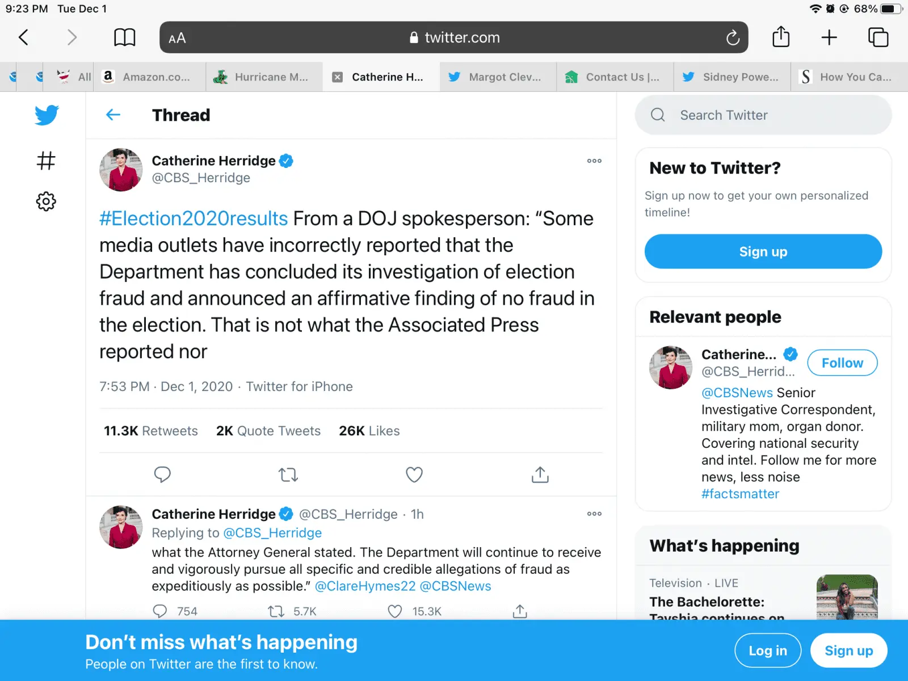The width and height of the screenshot is (908, 681).
Task: Switch to the Sidney Powell tab
Action: coord(732,77)
